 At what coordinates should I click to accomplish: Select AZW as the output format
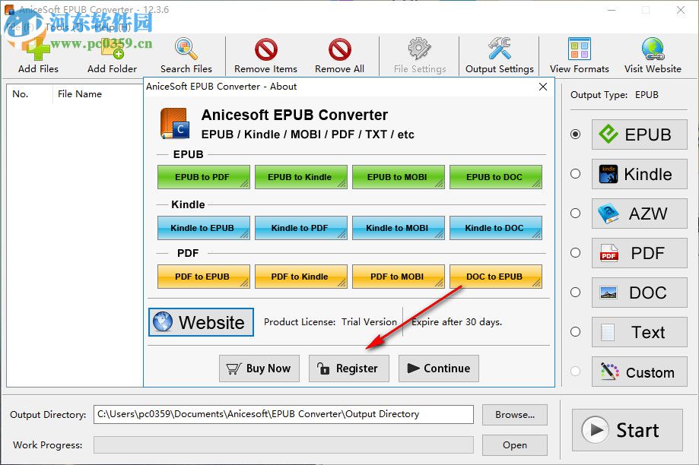pos(574,214)
